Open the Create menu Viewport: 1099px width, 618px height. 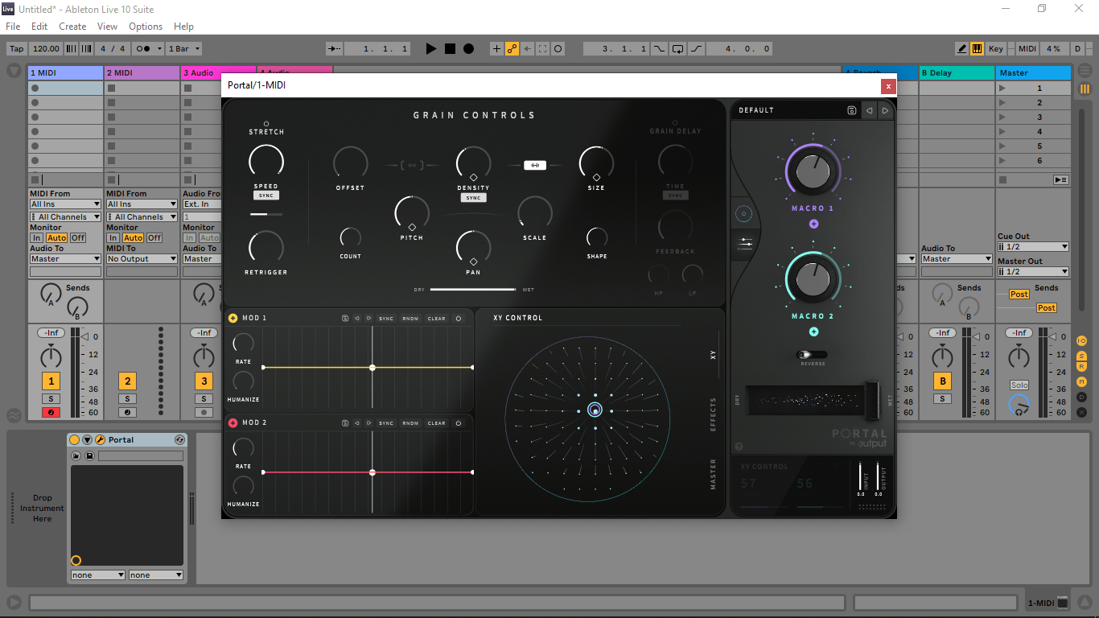point(72,27)
